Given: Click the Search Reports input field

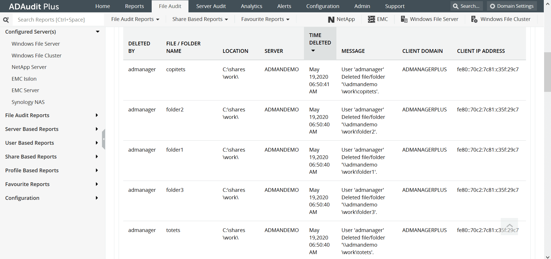Looking at the screenshot, I should tap(58, 20).
